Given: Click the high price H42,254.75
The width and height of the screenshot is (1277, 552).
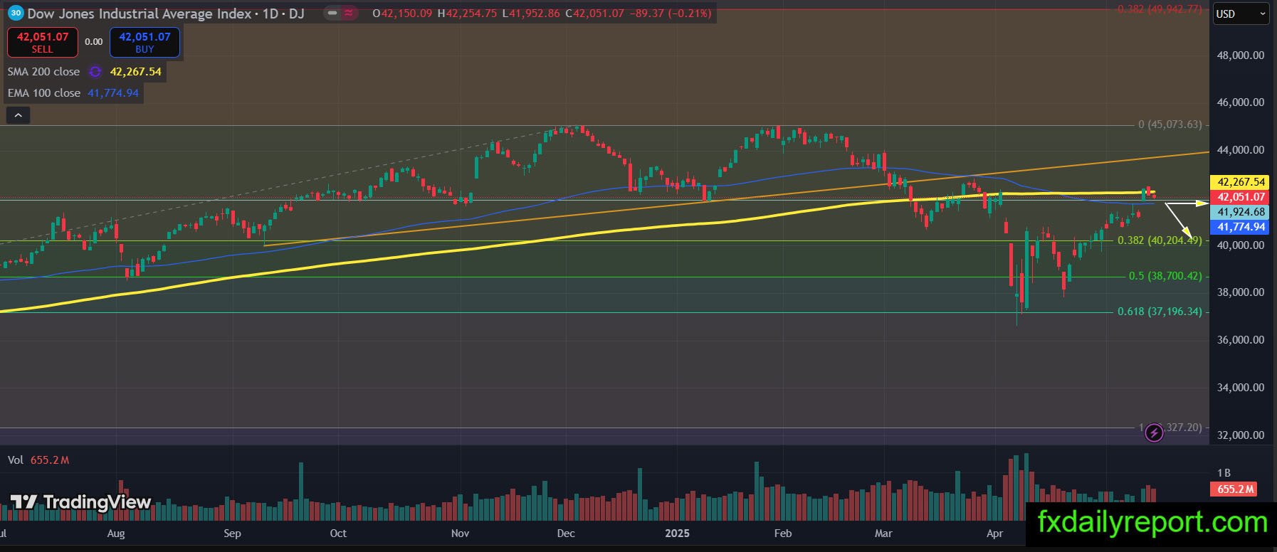Looking at the screenshot, I should (x=467, y=14).
